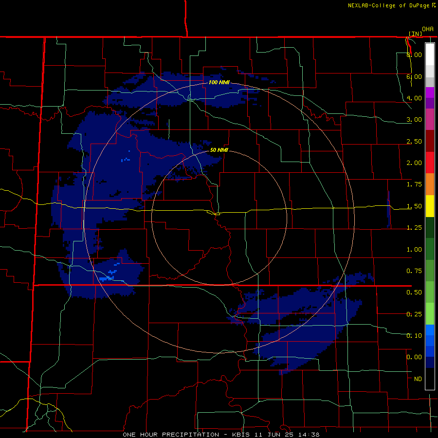Select the 1.25 scale value
This screenshot has height=438, width=438.
click(414, 228)
